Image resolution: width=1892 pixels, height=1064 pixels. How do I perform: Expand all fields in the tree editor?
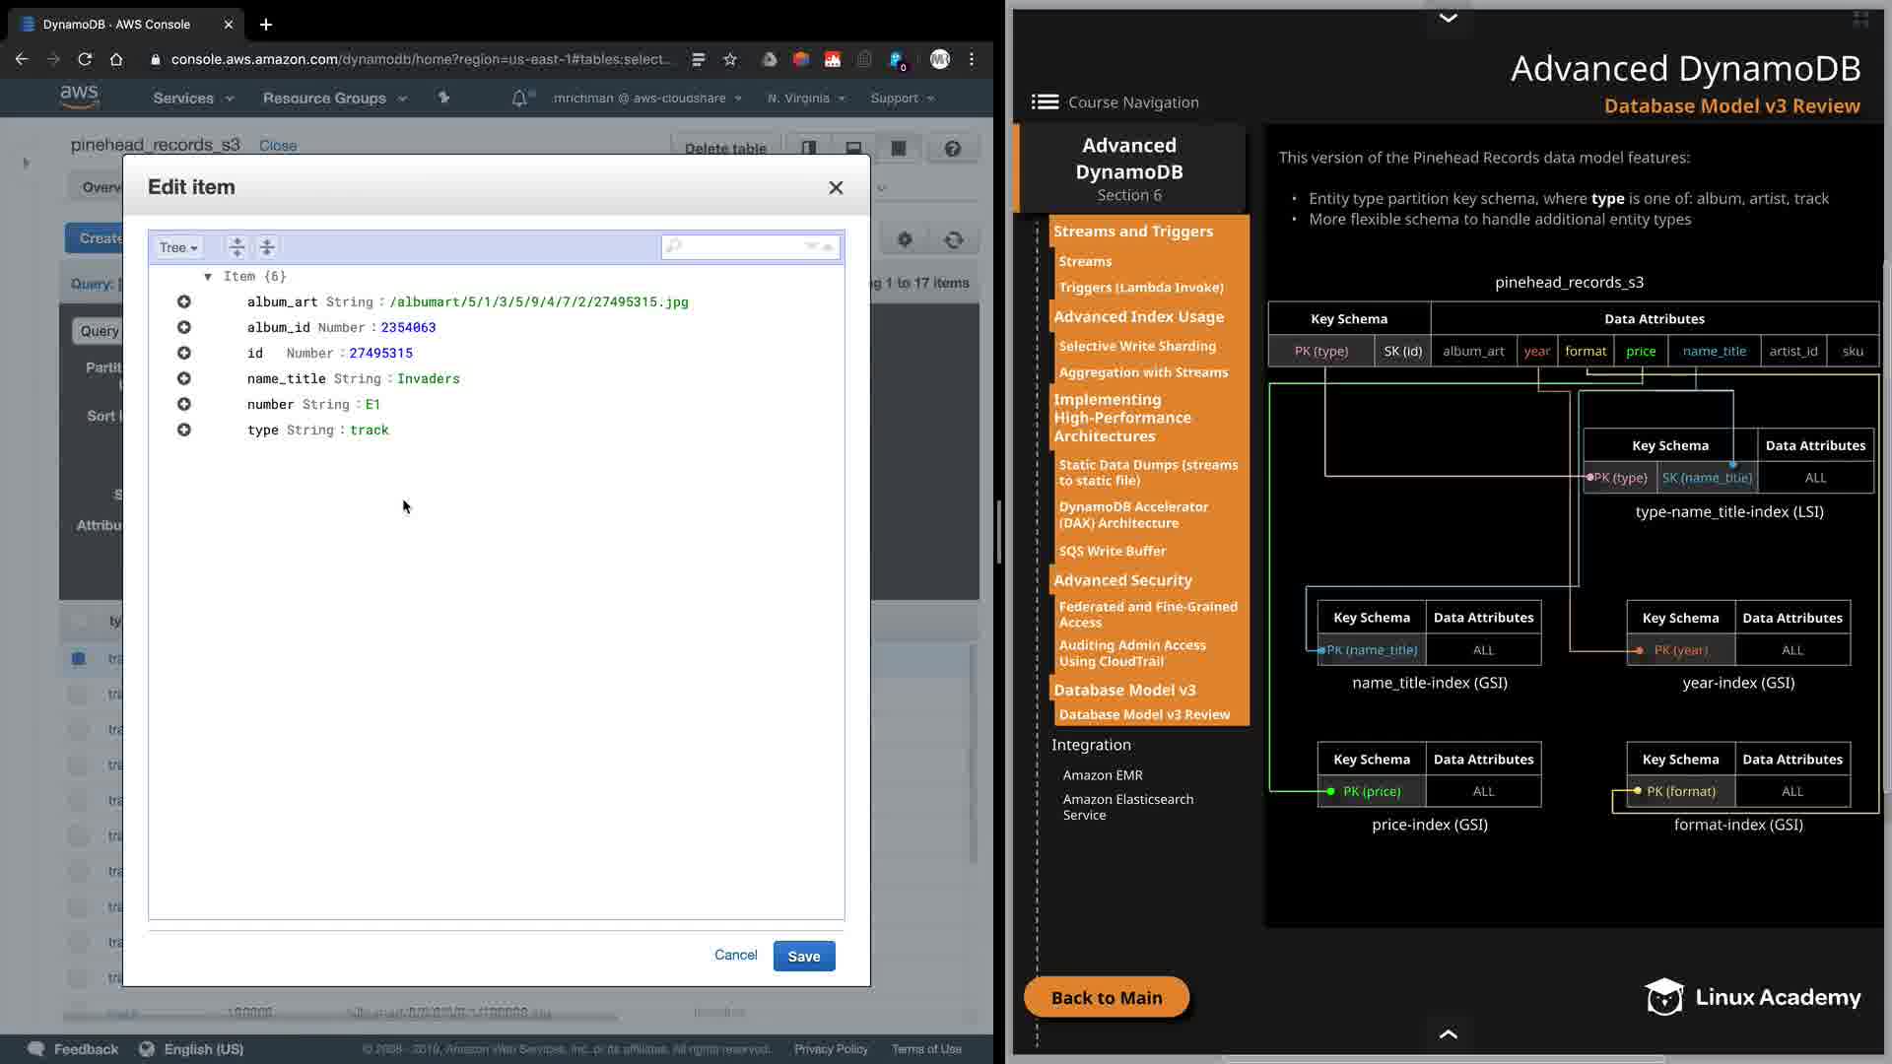point(236,247)
